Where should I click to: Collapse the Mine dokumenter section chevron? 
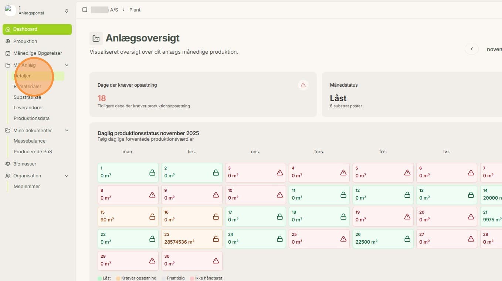tap(67, 130)
